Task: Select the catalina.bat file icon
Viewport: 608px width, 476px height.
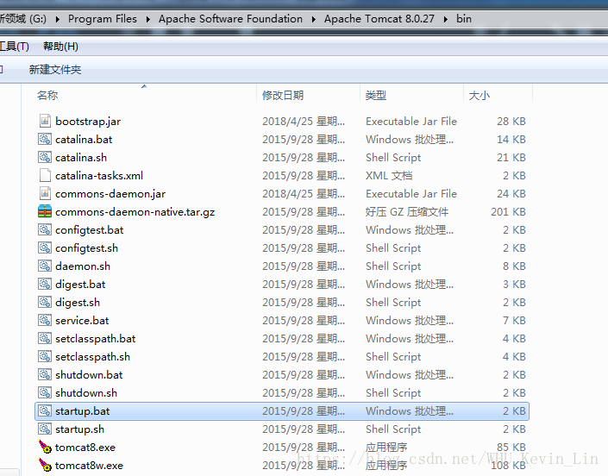Action: (45, 140)
